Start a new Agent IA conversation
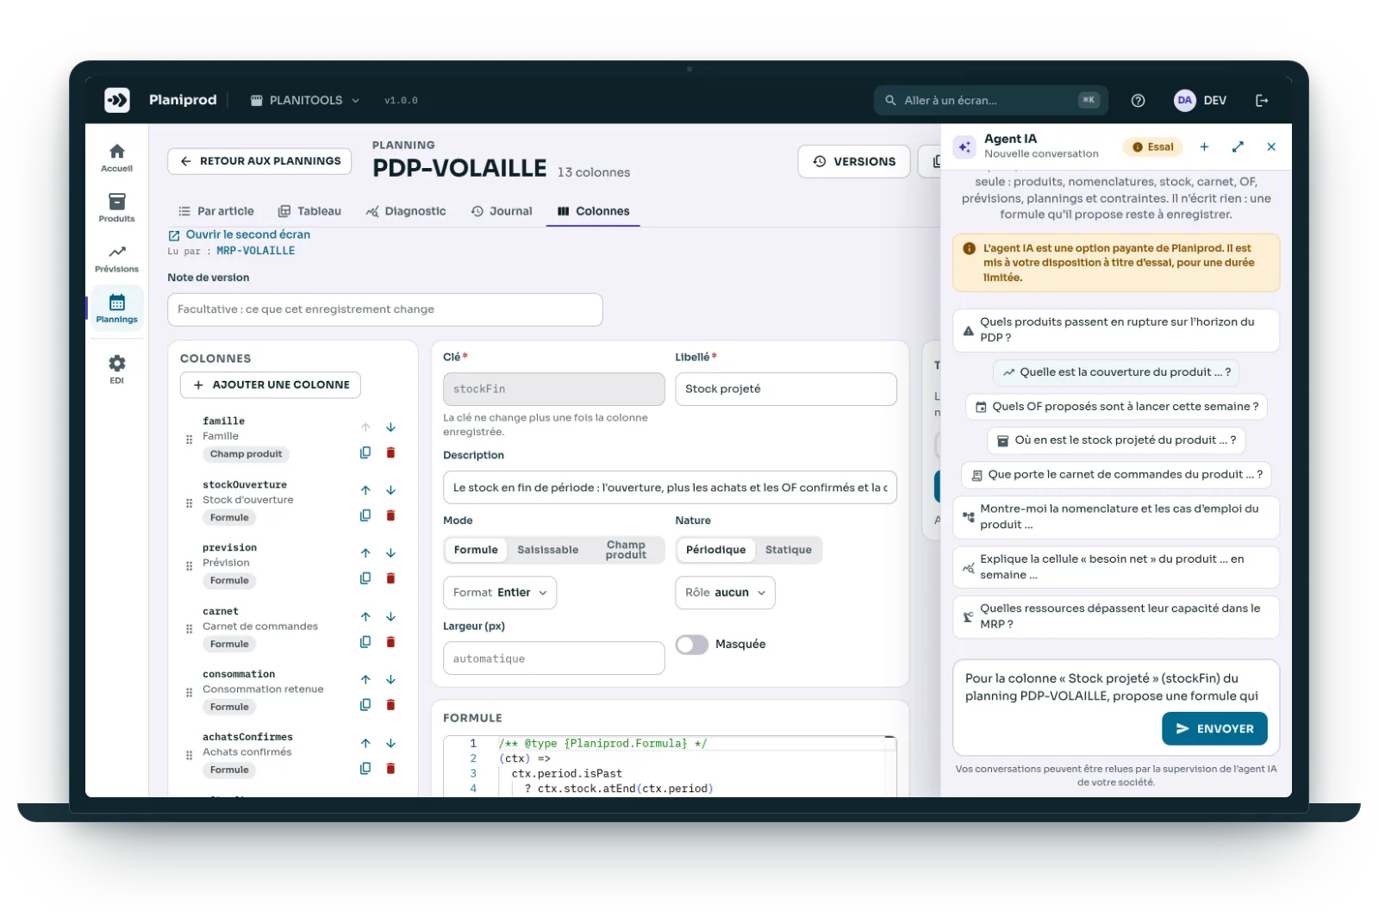The image size is (1379, 911). point(1204,147)
